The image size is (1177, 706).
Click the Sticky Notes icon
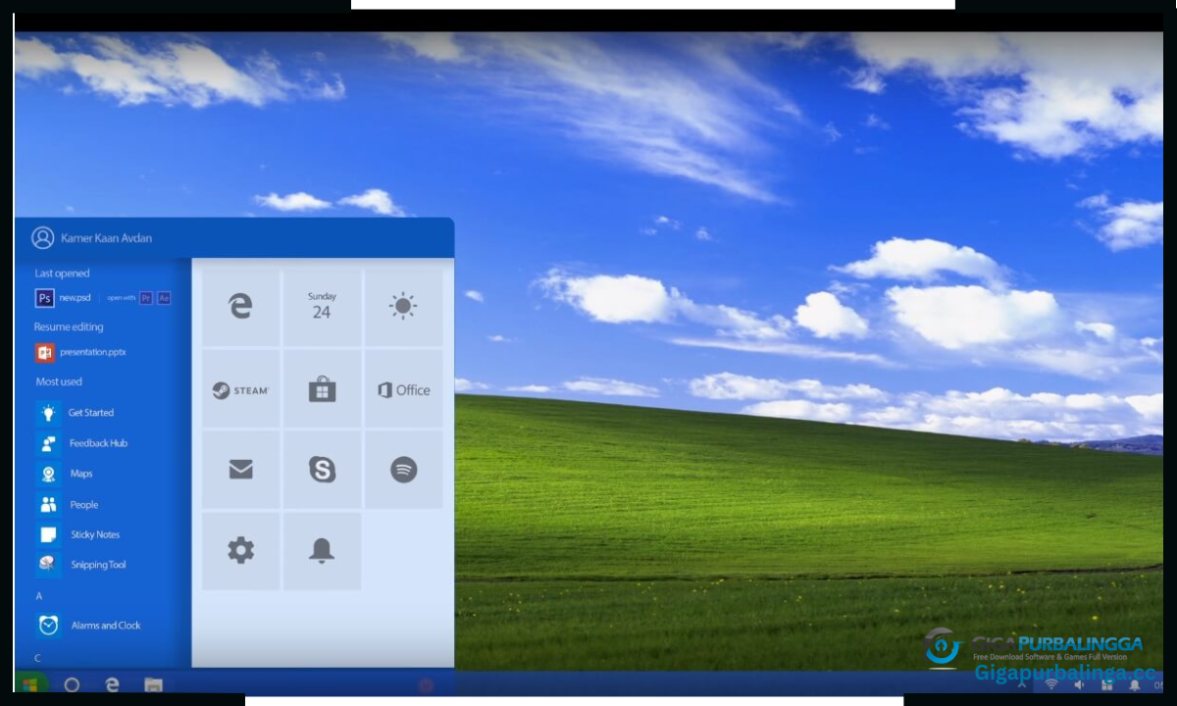(48, 534)
